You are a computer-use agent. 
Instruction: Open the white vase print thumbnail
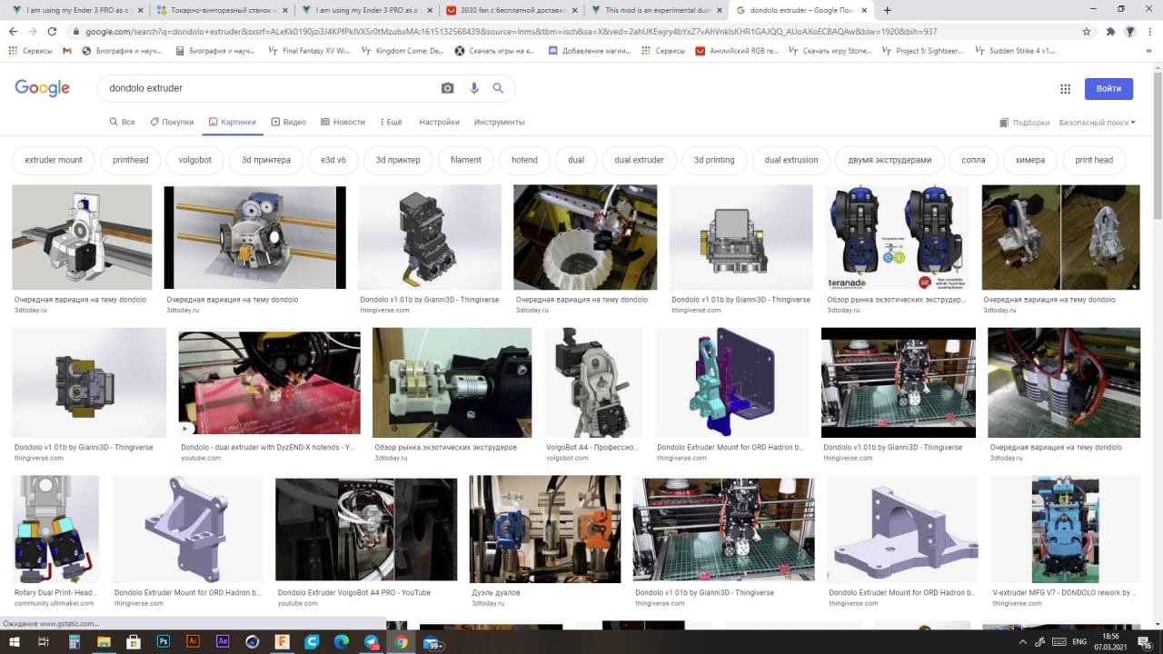pos(585,237)
